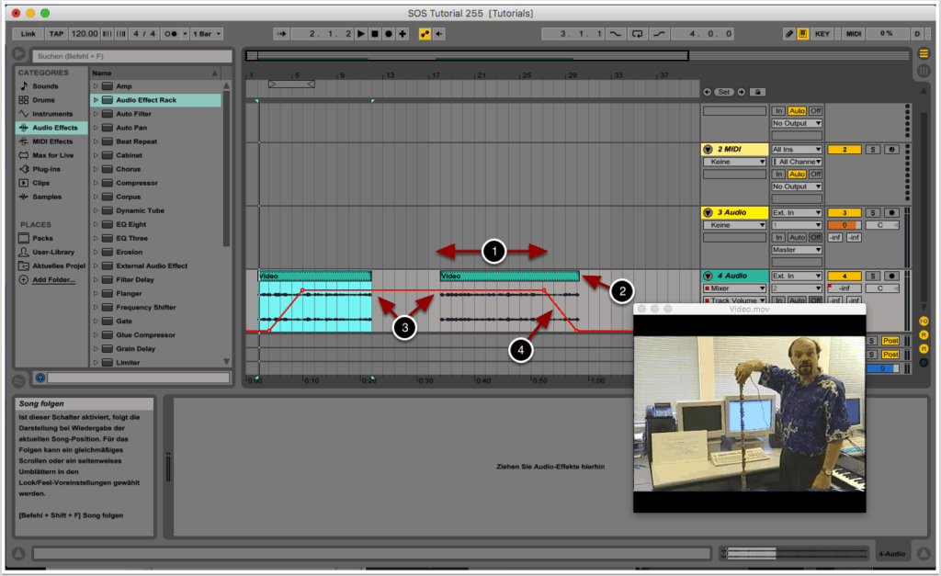
Task: Click the browser search field
Action: pos(130,56)
